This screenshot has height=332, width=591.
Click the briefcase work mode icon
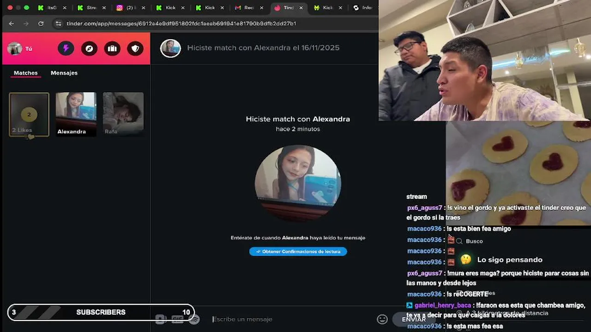pos(112,48)
